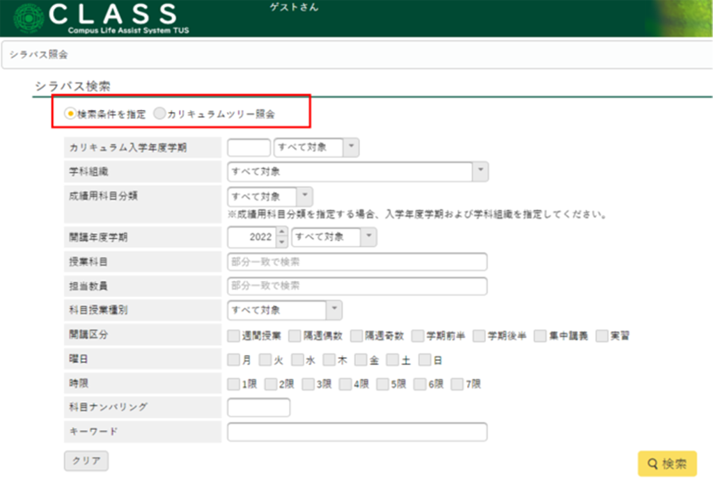Click the キーワード input field
This screenshot has width=713, height=487.
tap(357, 431)
